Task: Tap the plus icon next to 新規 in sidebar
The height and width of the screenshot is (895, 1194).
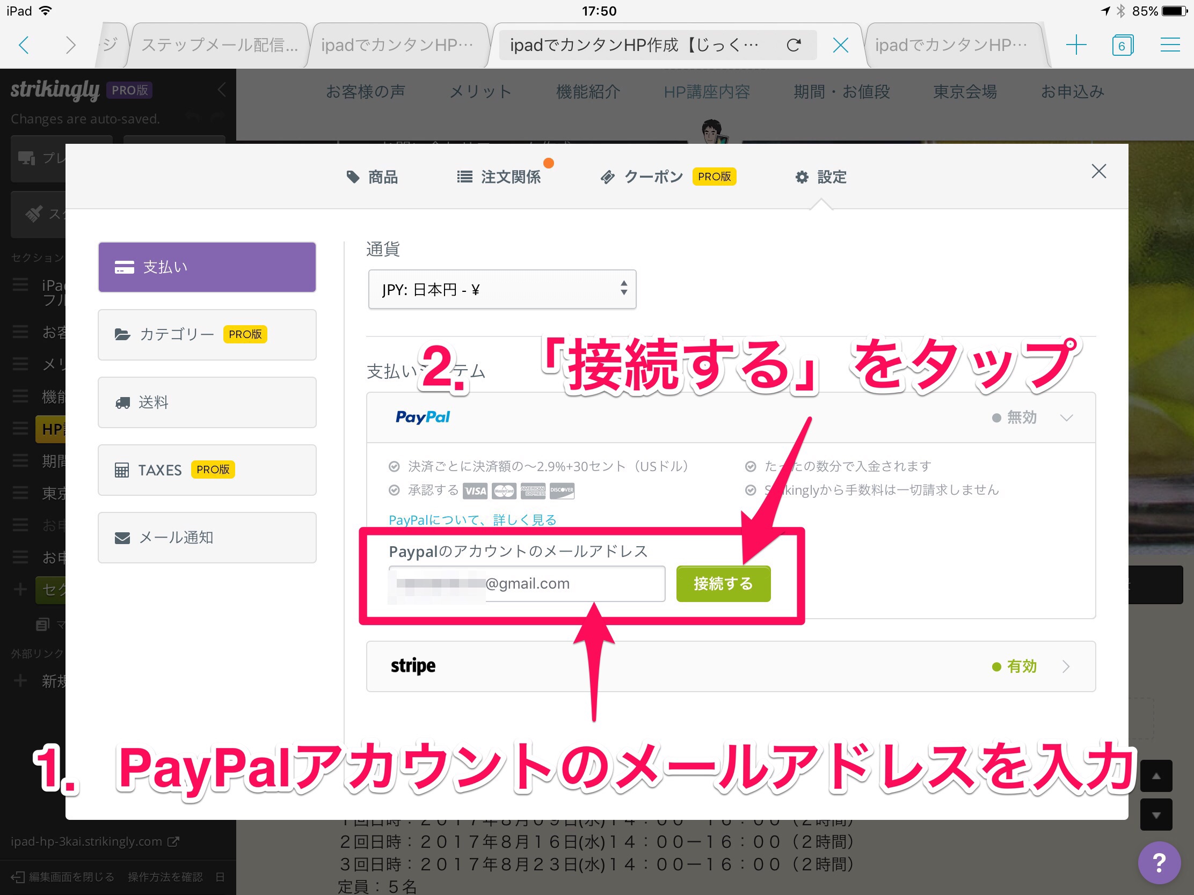Action: pyautogui.click(x=20, y=680)
